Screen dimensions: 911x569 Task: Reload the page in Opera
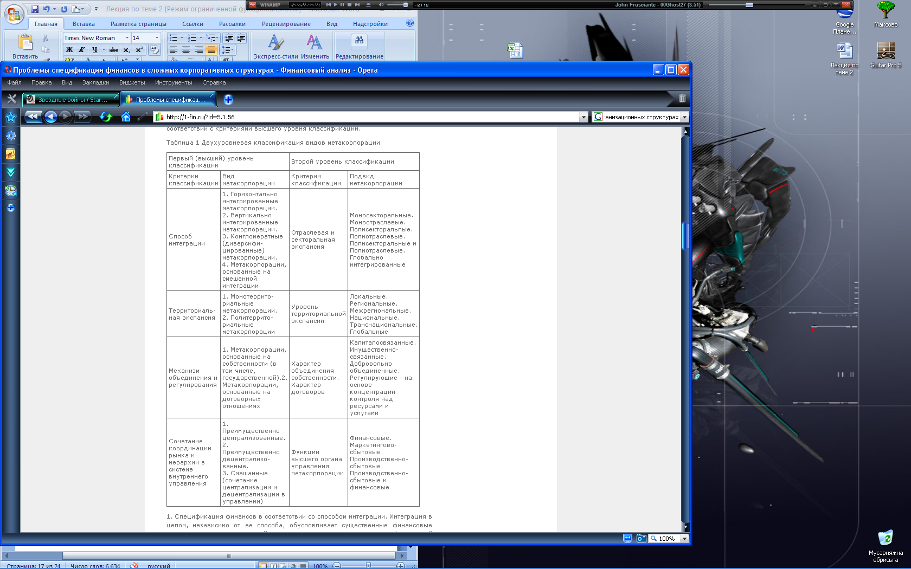pos(106,117)
